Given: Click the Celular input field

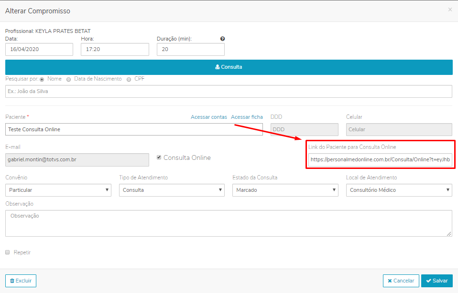Looking at the screenshot, I should [x=399, y=129].
